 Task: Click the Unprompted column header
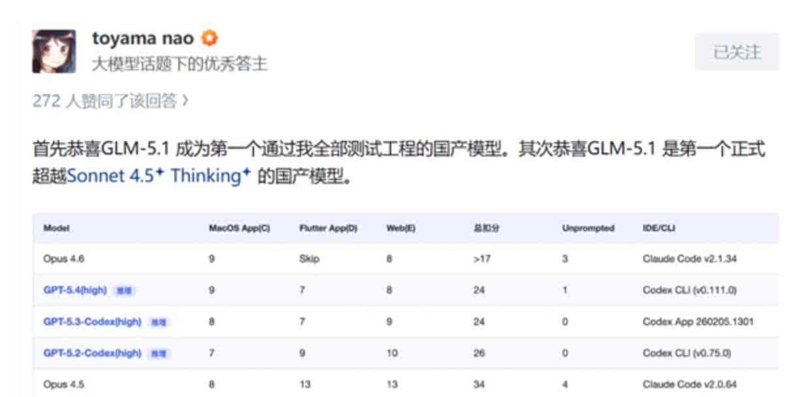(x=588, y=229)
